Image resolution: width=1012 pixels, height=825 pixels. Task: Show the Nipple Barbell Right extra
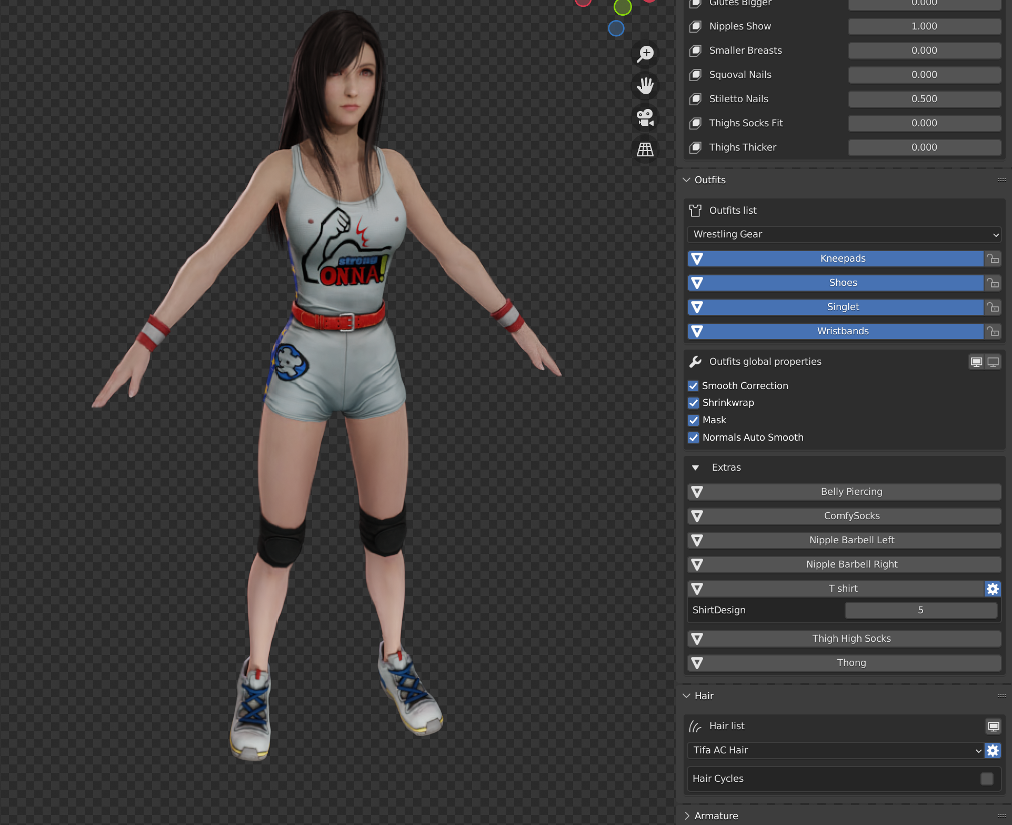[844, 564]
